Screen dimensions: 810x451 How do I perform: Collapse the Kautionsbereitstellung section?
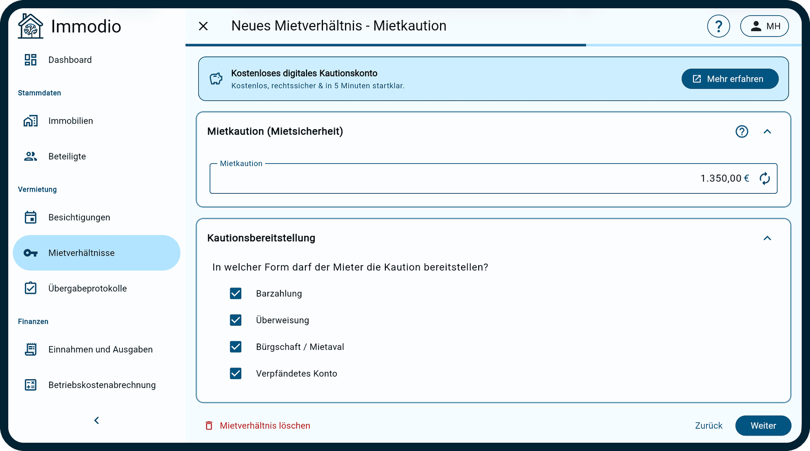[x=767, y=238]
